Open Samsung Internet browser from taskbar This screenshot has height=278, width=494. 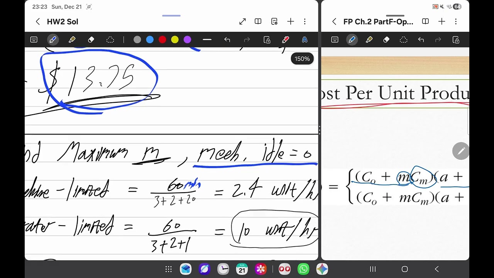205,269
